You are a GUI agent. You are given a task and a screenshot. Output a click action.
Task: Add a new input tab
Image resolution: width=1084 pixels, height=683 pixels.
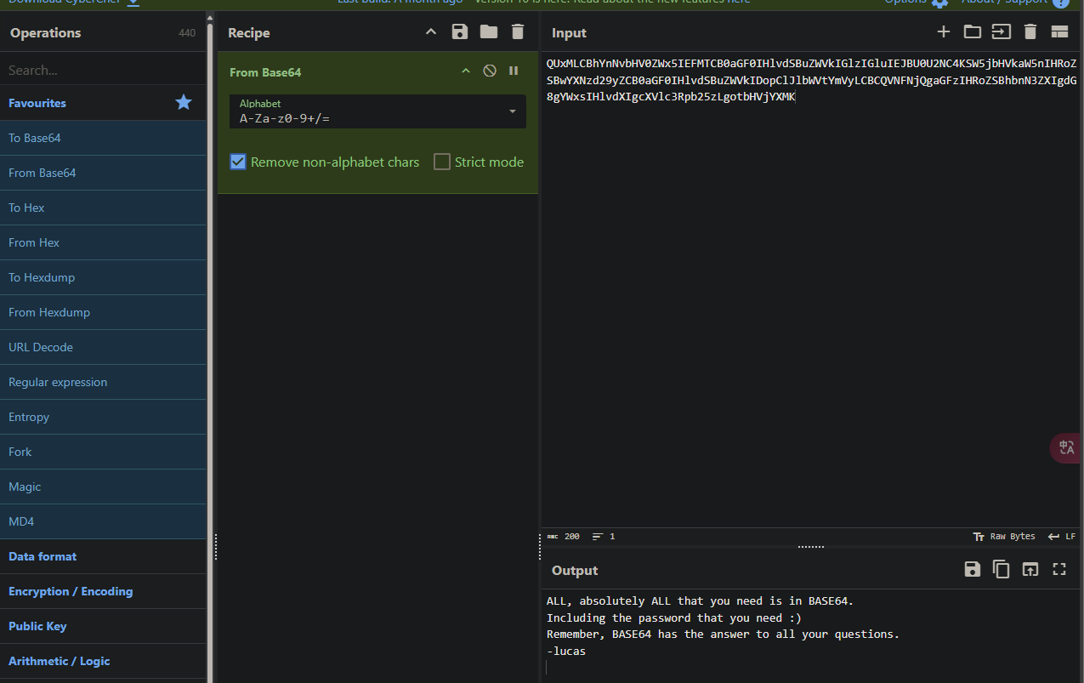click(944, 32)
